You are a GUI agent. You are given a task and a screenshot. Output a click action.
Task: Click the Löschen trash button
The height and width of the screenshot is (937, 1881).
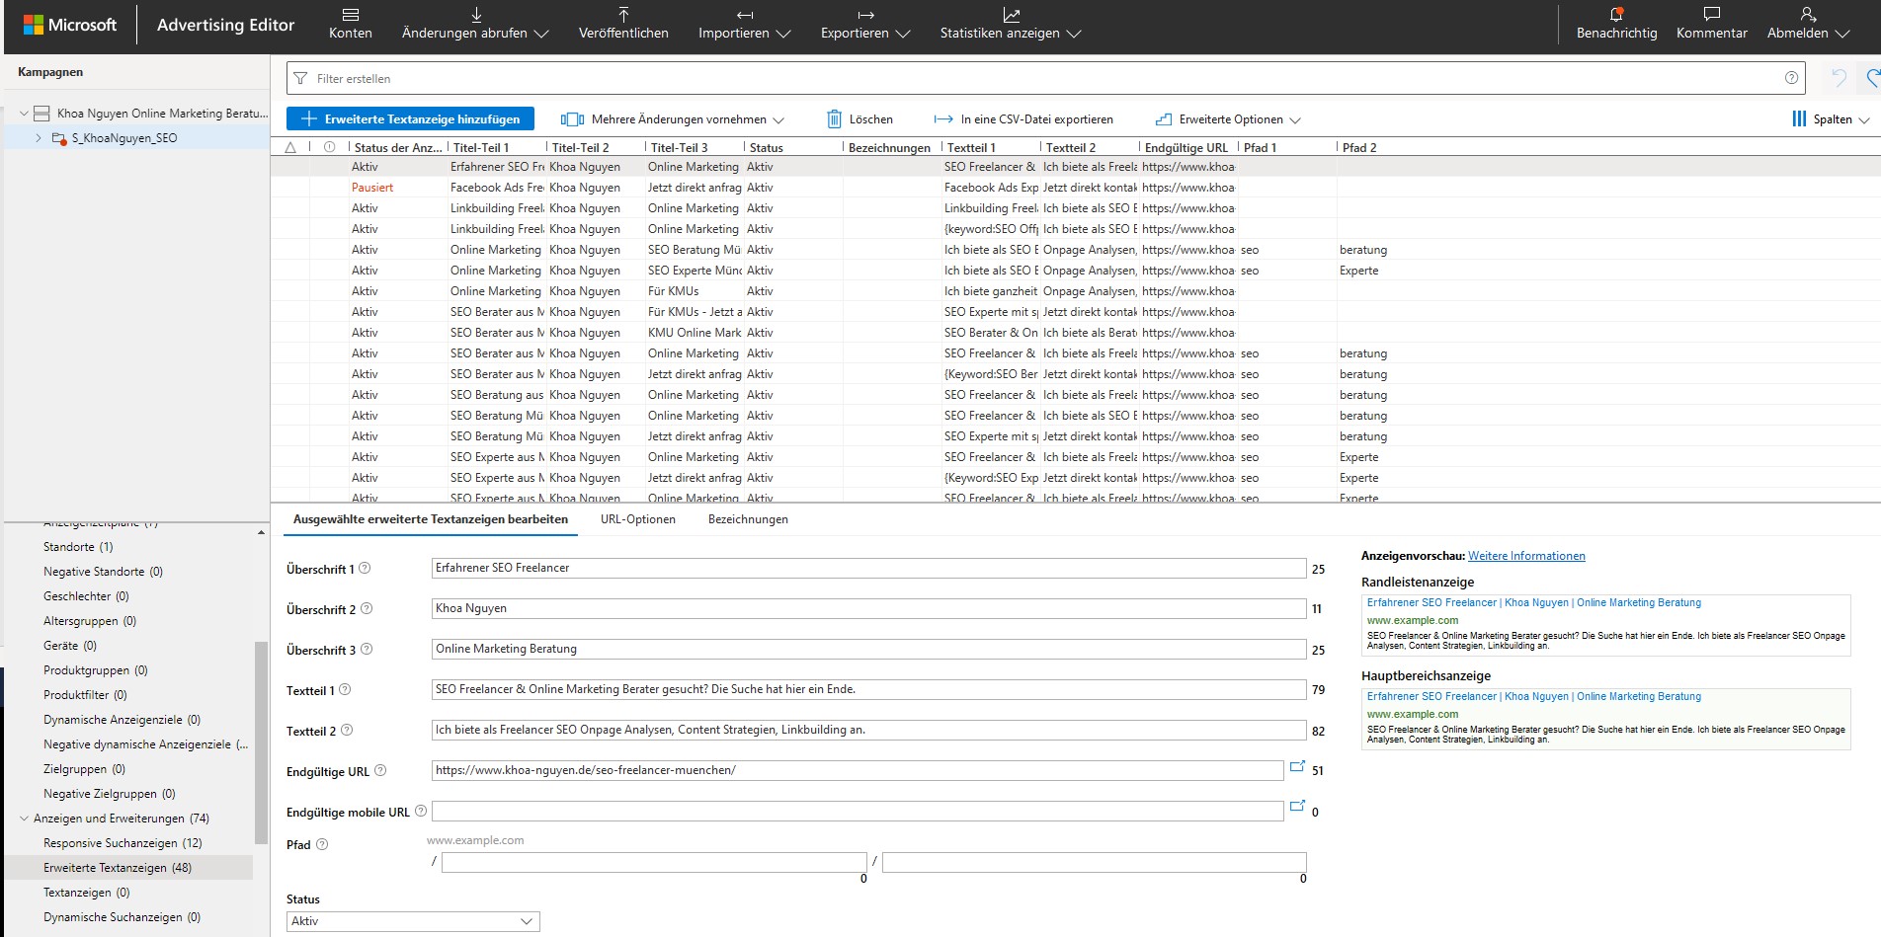(x=859, y=119)
